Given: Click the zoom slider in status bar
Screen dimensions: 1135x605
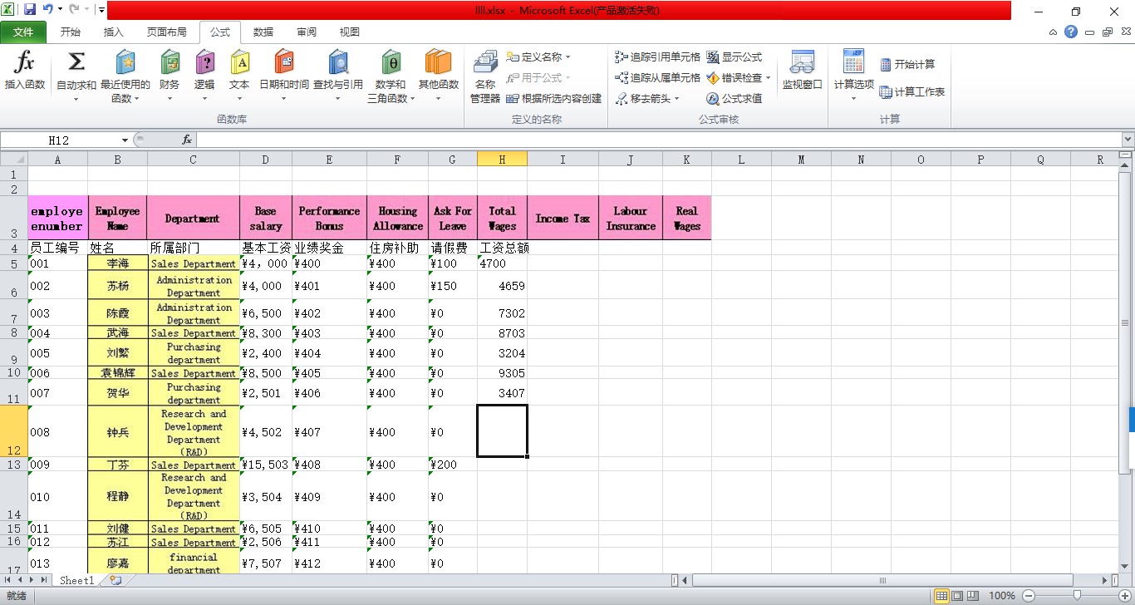Looking at the screenshot, I should tap(1077, 596).
